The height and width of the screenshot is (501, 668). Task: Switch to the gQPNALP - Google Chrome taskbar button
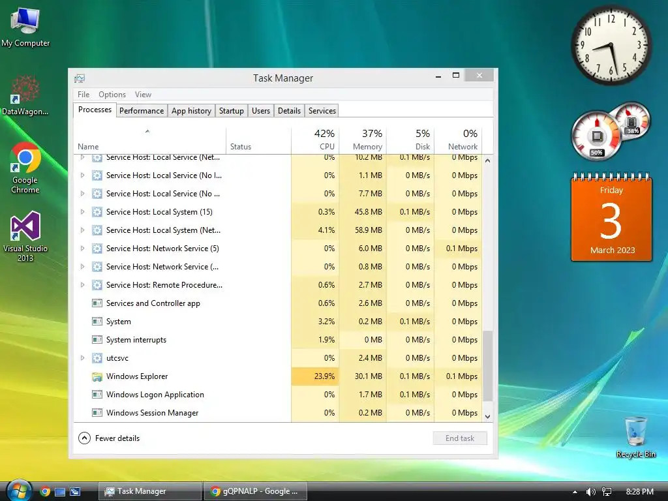pyautogui.click(x=255, y=492)
